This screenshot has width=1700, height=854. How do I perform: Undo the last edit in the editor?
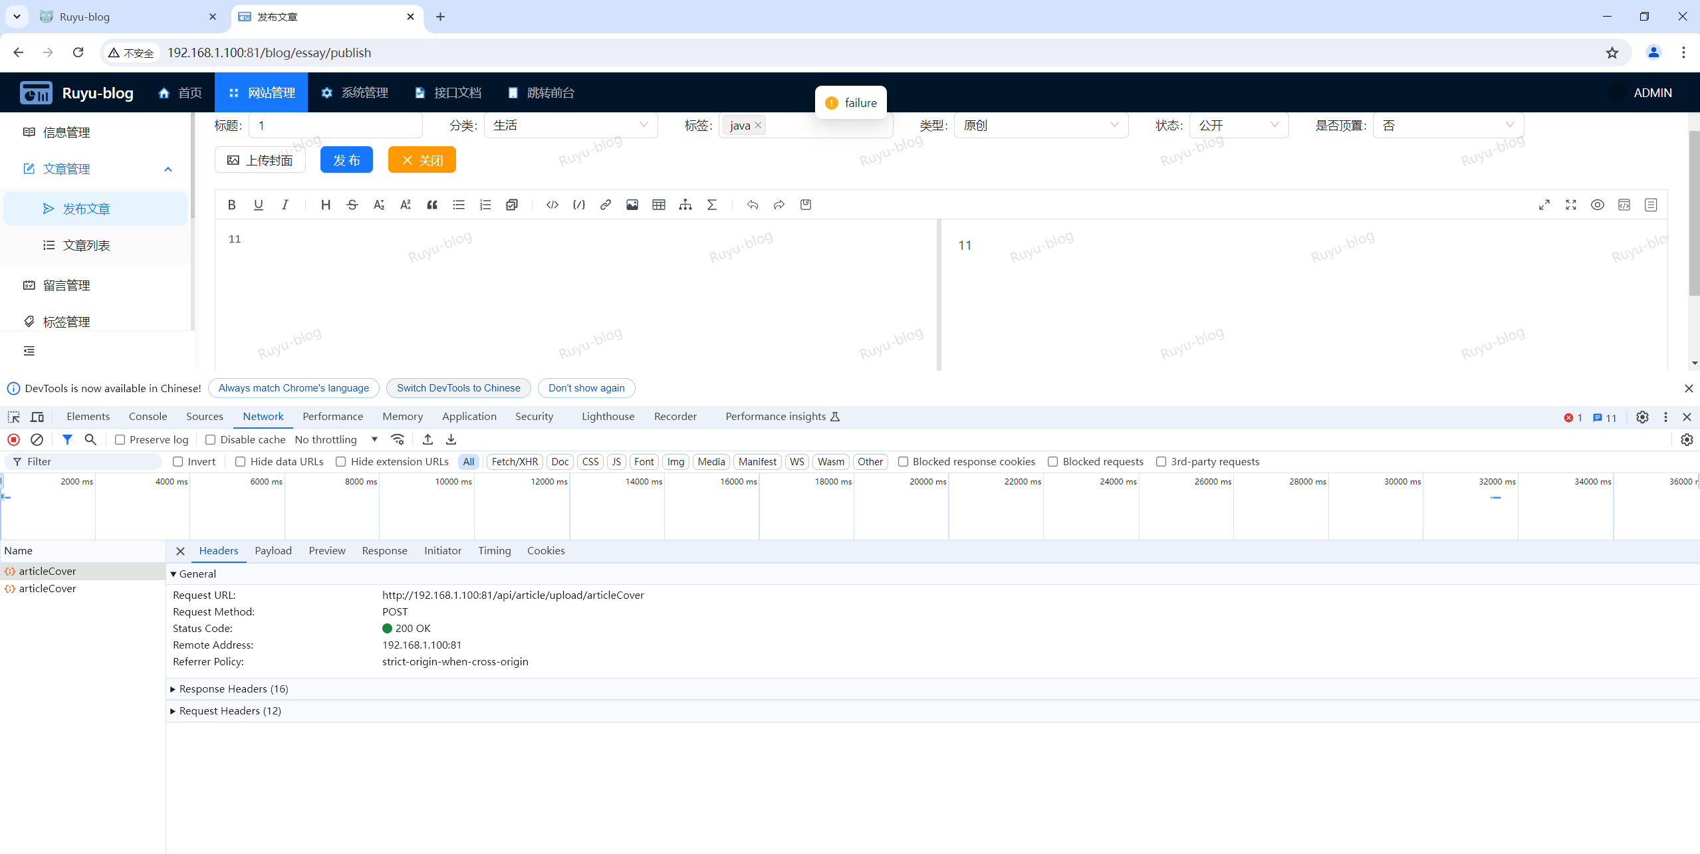tap(753, 205)
